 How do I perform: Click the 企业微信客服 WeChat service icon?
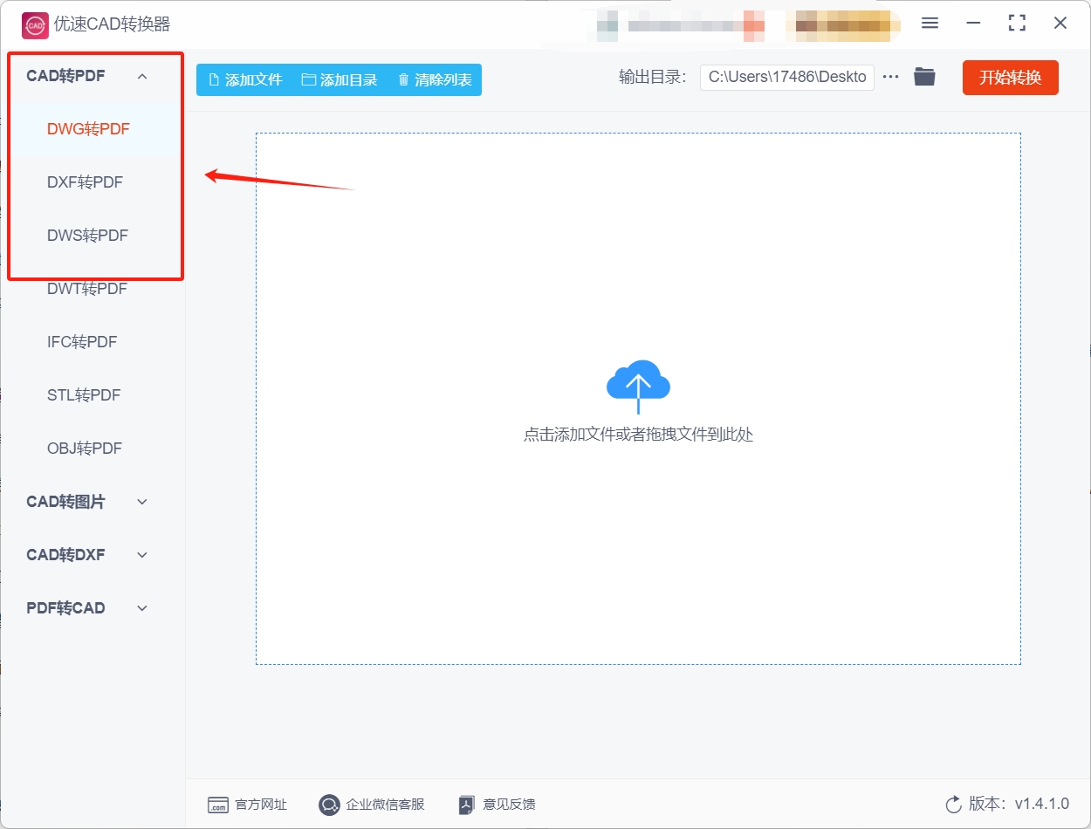point(329,805)
